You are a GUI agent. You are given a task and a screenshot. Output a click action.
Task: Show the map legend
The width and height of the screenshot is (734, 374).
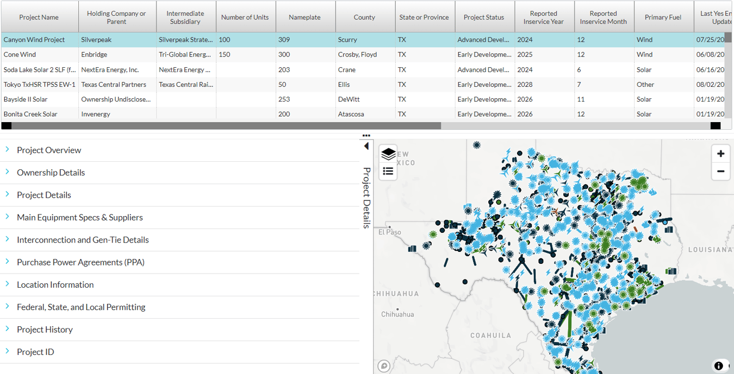388,170
